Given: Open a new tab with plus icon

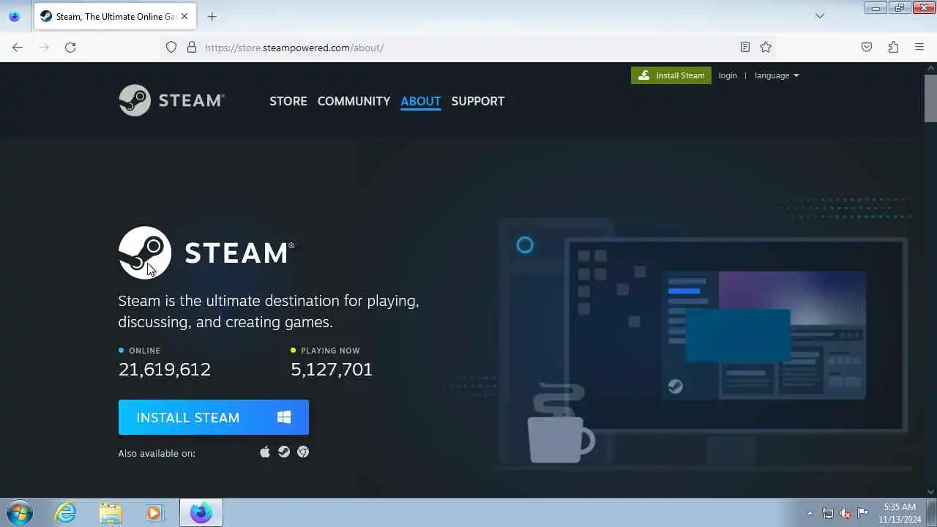Looking at the screenshot, I should point(212,16).
